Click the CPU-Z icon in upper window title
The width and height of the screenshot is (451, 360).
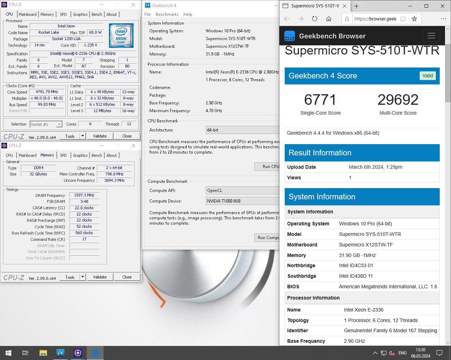click(5, 5)
